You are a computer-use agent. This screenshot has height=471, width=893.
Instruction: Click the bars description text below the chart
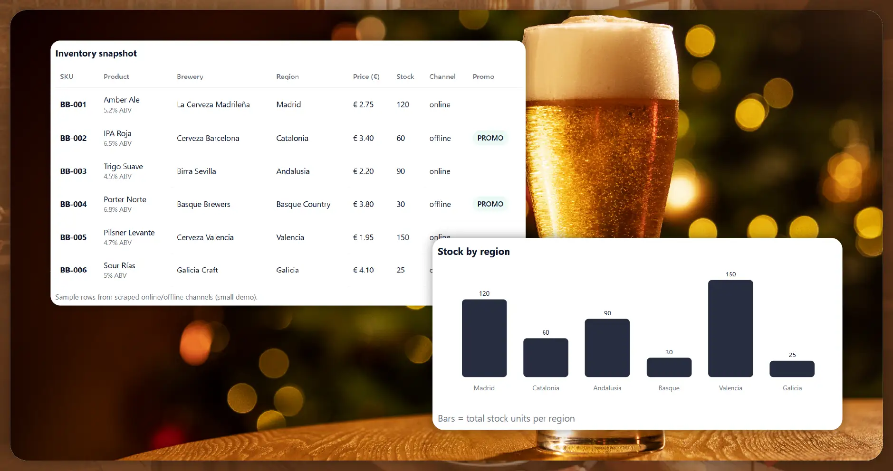[506, 418]
